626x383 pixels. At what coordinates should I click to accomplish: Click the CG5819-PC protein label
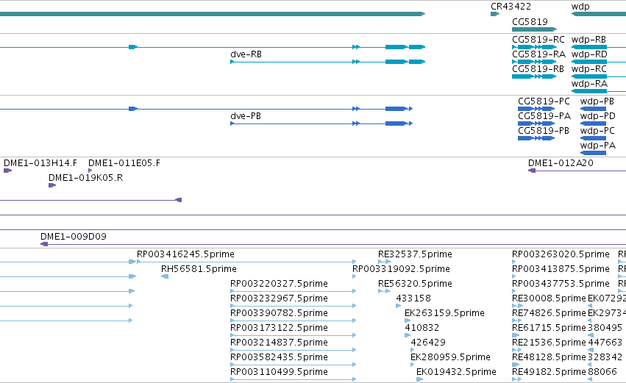coord(544,101)
